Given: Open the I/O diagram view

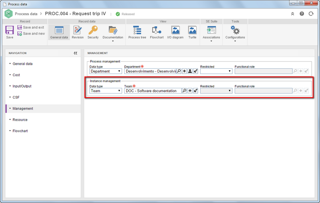Looking at the screenshot, I should pos(175,32).
